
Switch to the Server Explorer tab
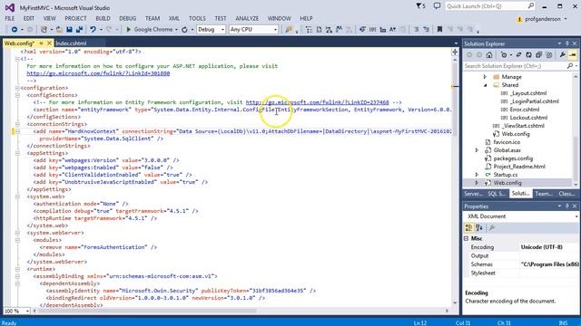click(473, 194)
